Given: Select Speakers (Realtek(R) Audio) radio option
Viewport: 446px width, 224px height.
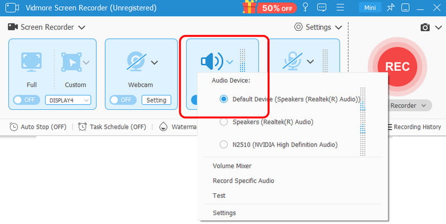Looking at the screenshot, I should 224,122.
